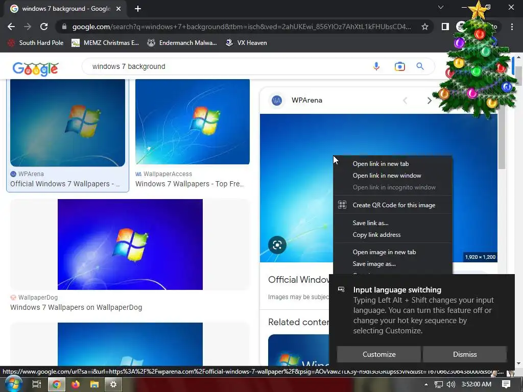Screen dimensions: 523x392
Task: Choose Create QR Code for this image
Action: [393, 205]
